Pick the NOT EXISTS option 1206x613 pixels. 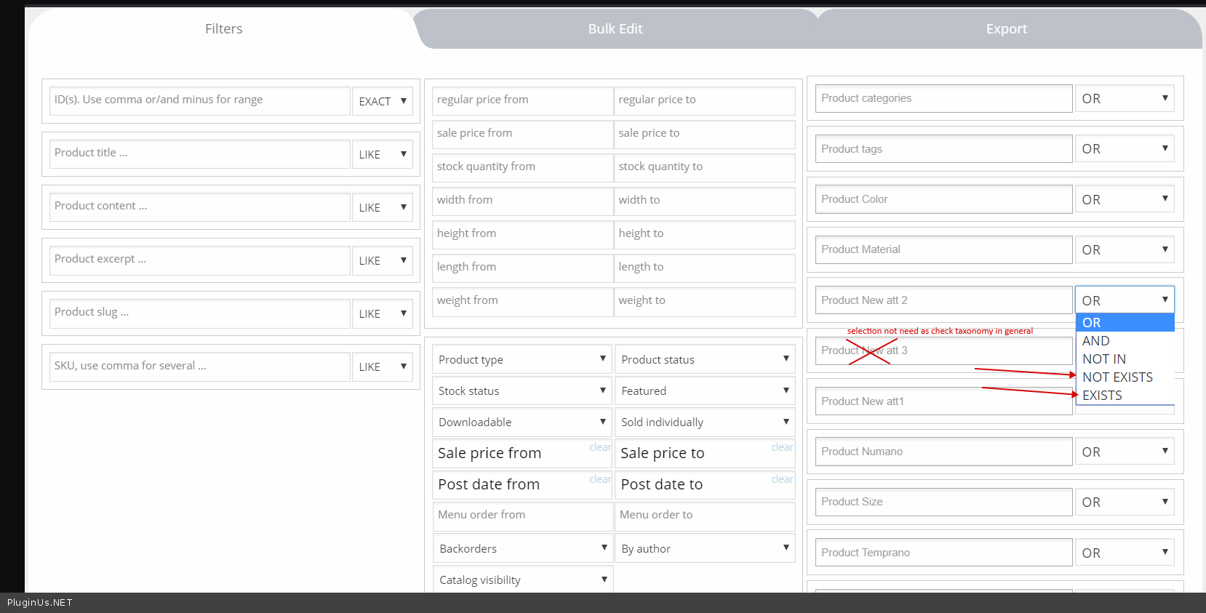pos(1117,377)
